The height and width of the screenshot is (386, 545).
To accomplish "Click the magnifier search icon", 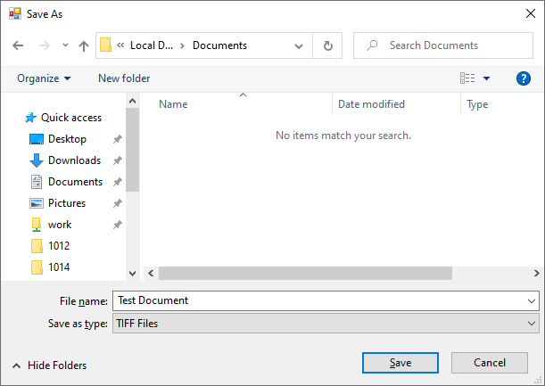I will tap(372, 45).
